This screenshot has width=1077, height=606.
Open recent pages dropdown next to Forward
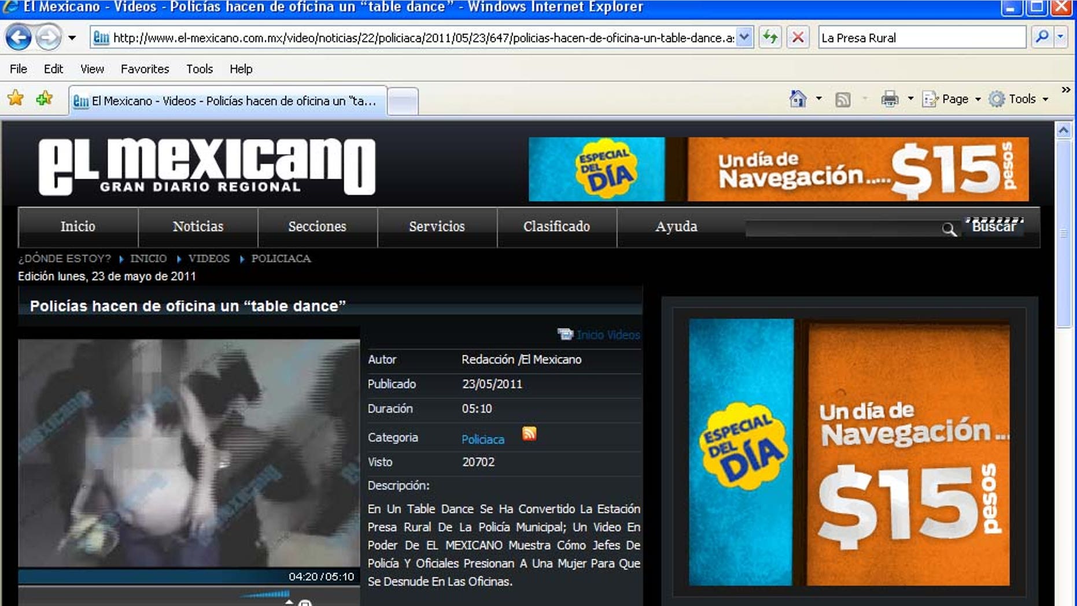72,38
